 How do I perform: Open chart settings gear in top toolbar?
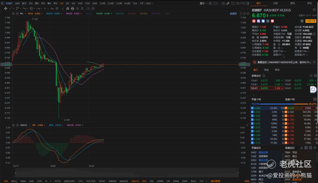coord(210,3)
